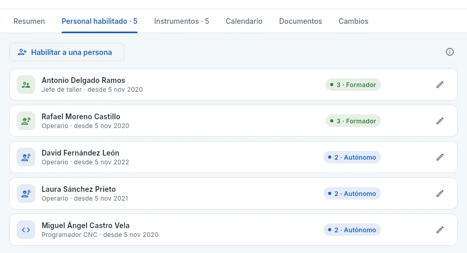Select the name Rafael Moreno Castillo

tap(81, 117)
